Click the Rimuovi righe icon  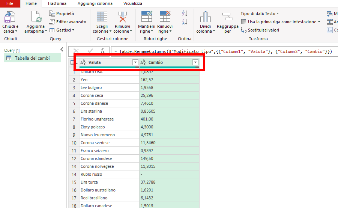click(165, 17)
